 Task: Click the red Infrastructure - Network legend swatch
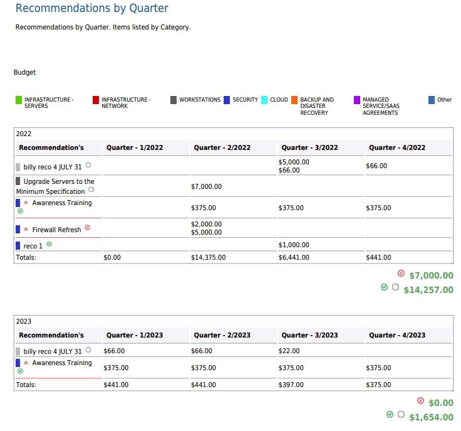coord(96,100)
